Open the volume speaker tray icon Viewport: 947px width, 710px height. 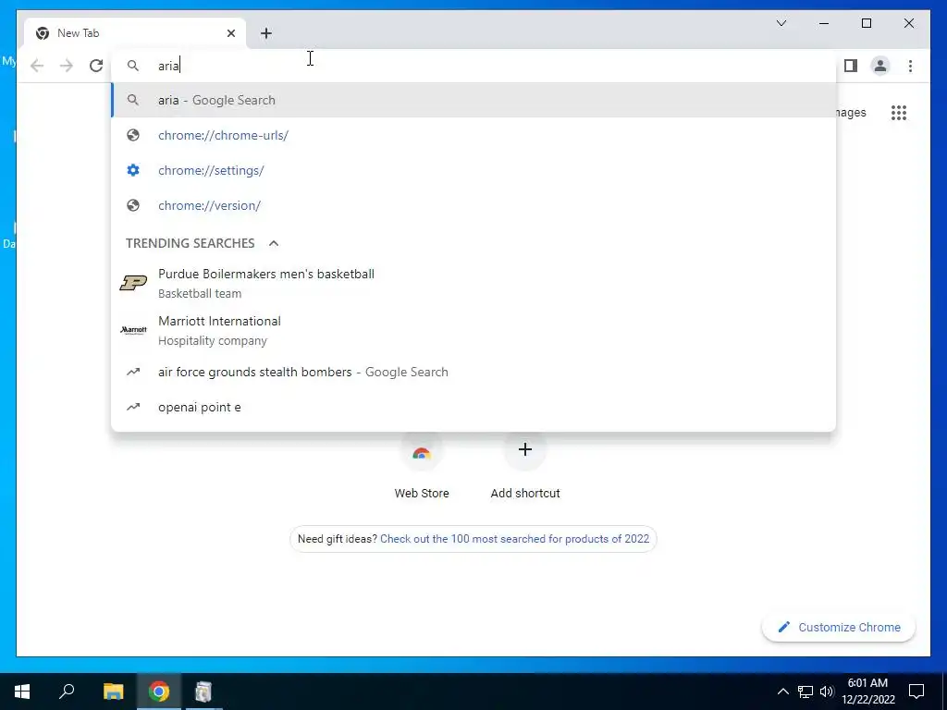(x=827, y=692)
